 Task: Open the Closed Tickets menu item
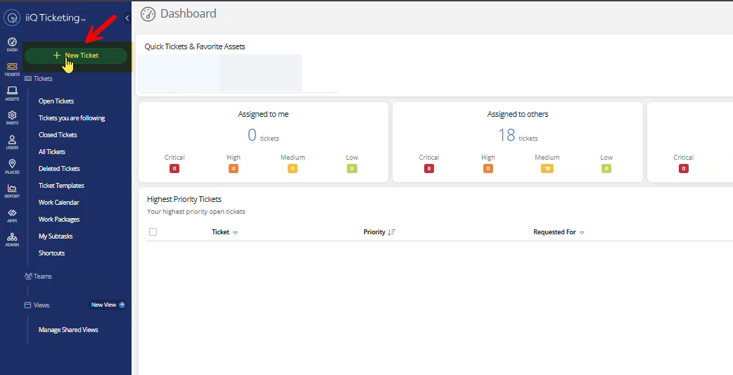pos(58,135)
